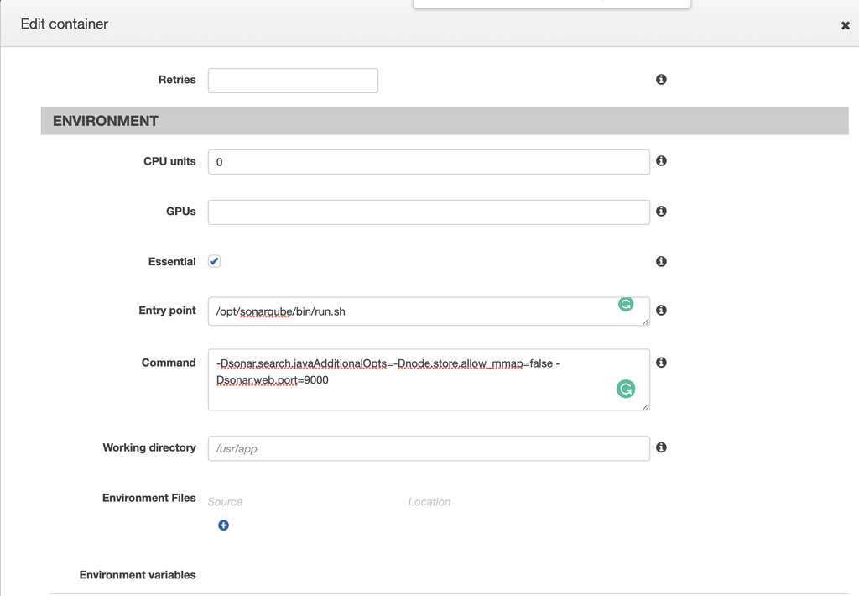859x596 pixels.
Task: Click the info icon beside Retries
Action: [661, 80]
